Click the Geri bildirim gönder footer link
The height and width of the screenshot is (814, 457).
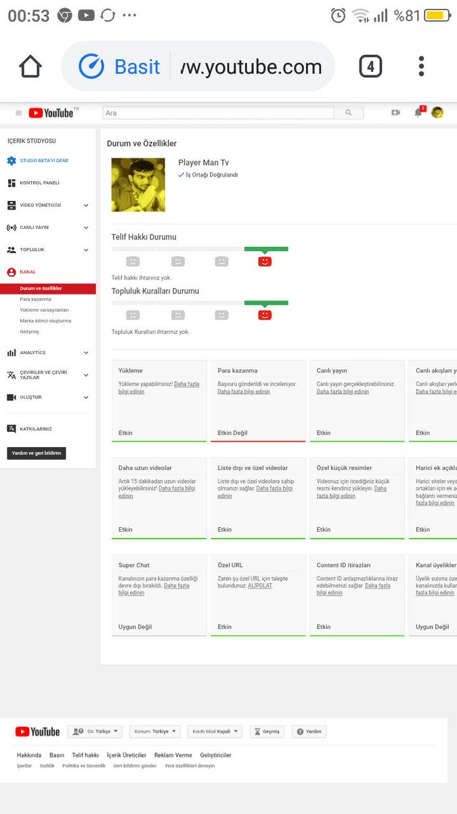pos(135,766)
